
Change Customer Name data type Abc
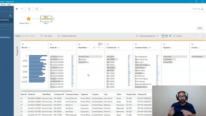(x=136, y=44)
